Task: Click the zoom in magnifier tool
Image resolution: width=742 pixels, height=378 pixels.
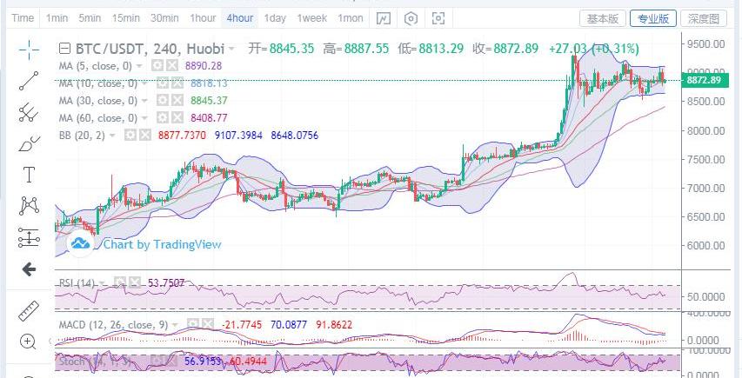Action: 29,342
